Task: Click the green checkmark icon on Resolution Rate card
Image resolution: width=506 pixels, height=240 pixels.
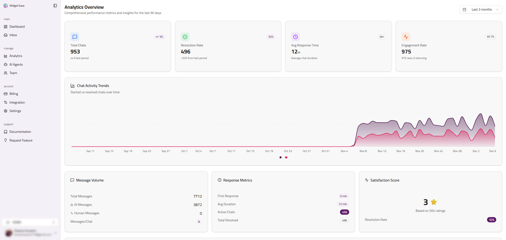Action: [185, 37]
